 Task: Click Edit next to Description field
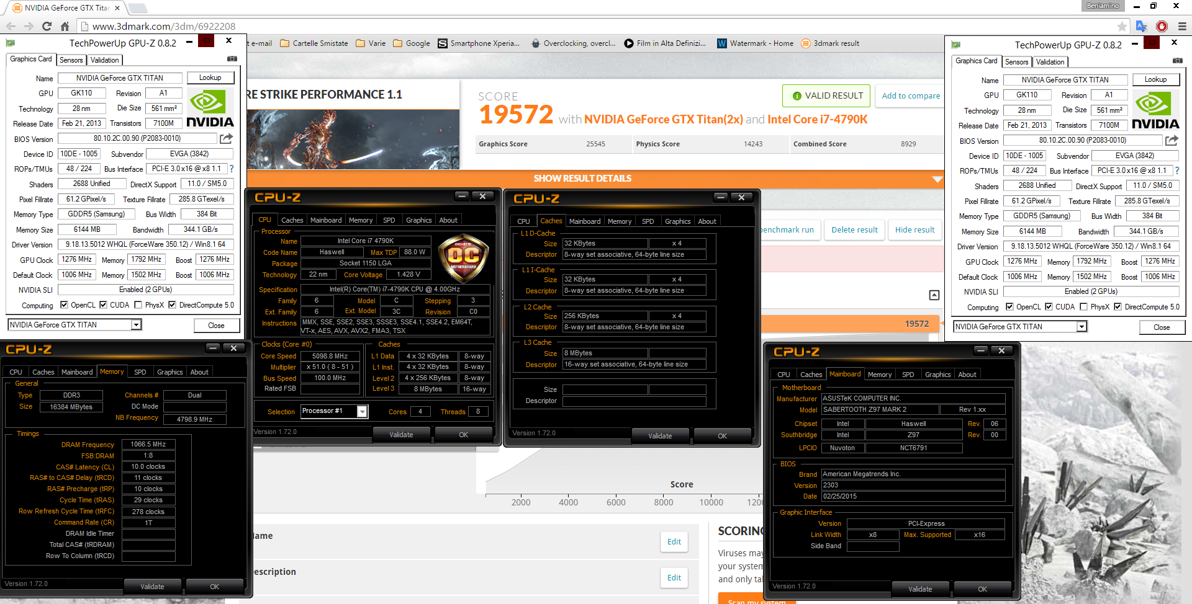(x=674, y=577)
